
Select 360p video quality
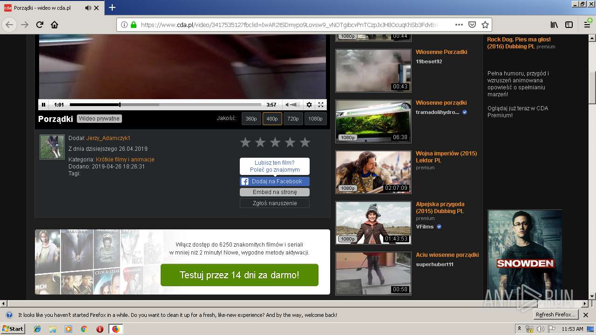(x=251, y=119)
